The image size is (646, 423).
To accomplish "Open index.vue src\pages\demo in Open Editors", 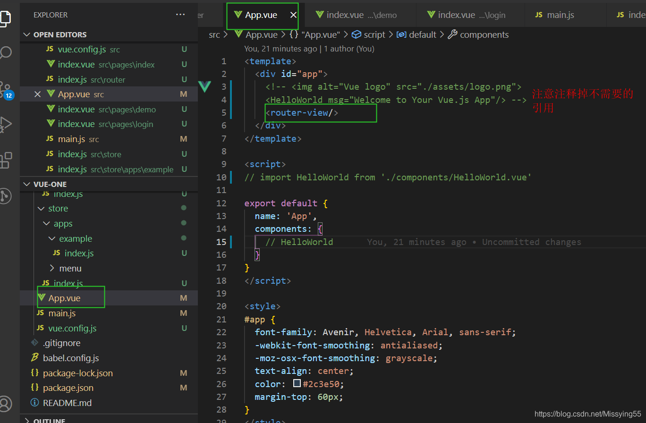I will pyautogui.click(x=109, y=110).
